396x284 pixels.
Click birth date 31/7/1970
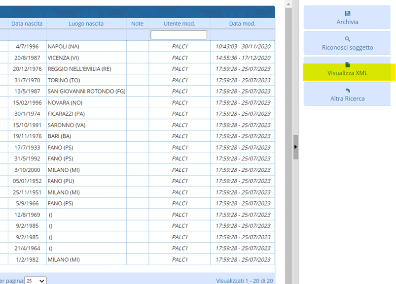pyautogui.click(x=27, y=80)
